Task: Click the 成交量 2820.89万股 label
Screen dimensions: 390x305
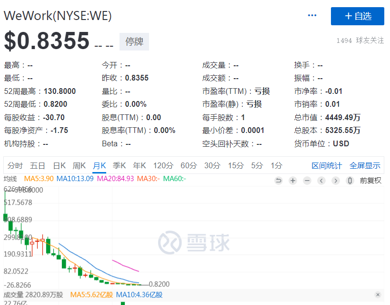Action: 33,295
